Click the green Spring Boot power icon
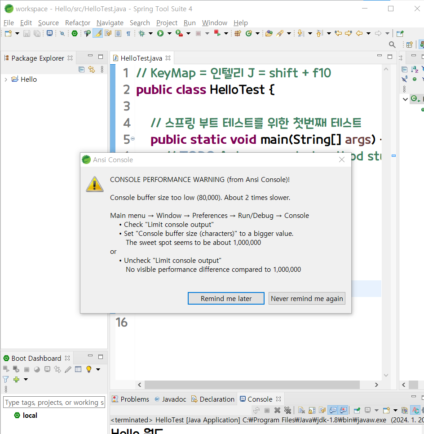 (75, 34)
